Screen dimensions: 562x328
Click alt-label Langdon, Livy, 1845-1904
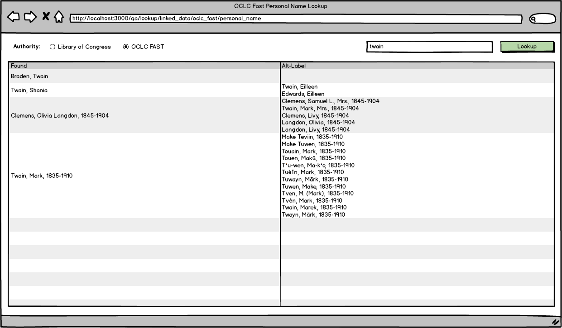(316, 129)
